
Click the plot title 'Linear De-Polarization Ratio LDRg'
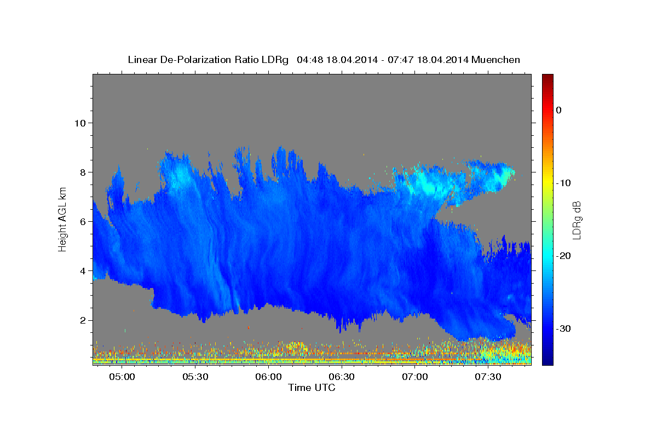[x=208, y=60]
